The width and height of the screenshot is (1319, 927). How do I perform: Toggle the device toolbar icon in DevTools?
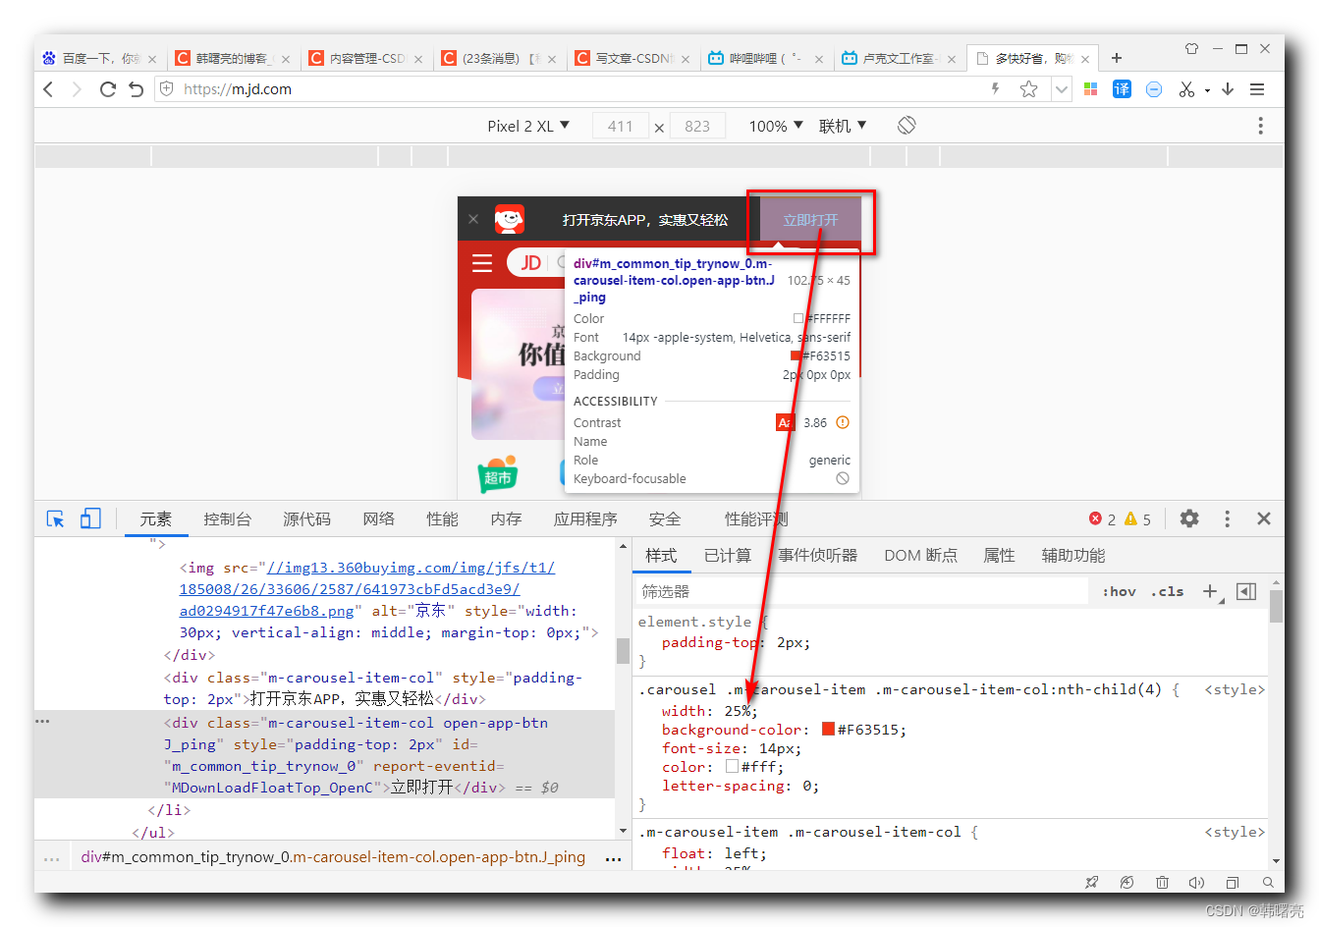pyautogui.click(x=90, y=518)
